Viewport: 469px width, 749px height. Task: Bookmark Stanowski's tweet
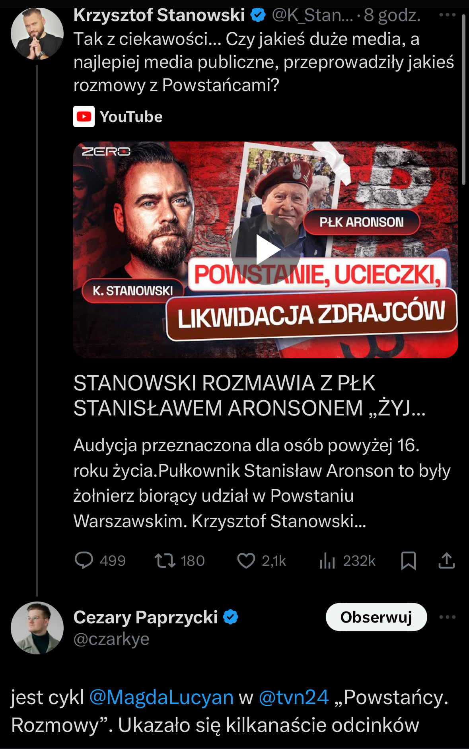click(x=409, y=561)
